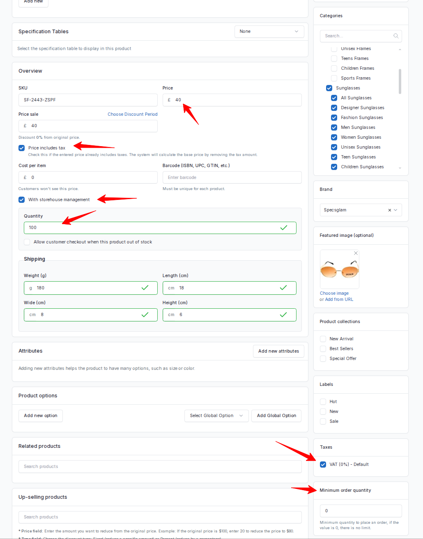Focus the SKU input field
Screen dimensions: 423x539
(88, 100)
